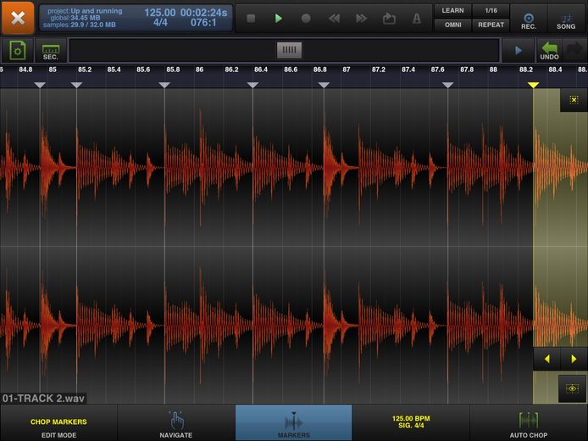Screen dimensions: 588x441
Task: Enable MIDI LEARN mode
Action: (452, 10)
